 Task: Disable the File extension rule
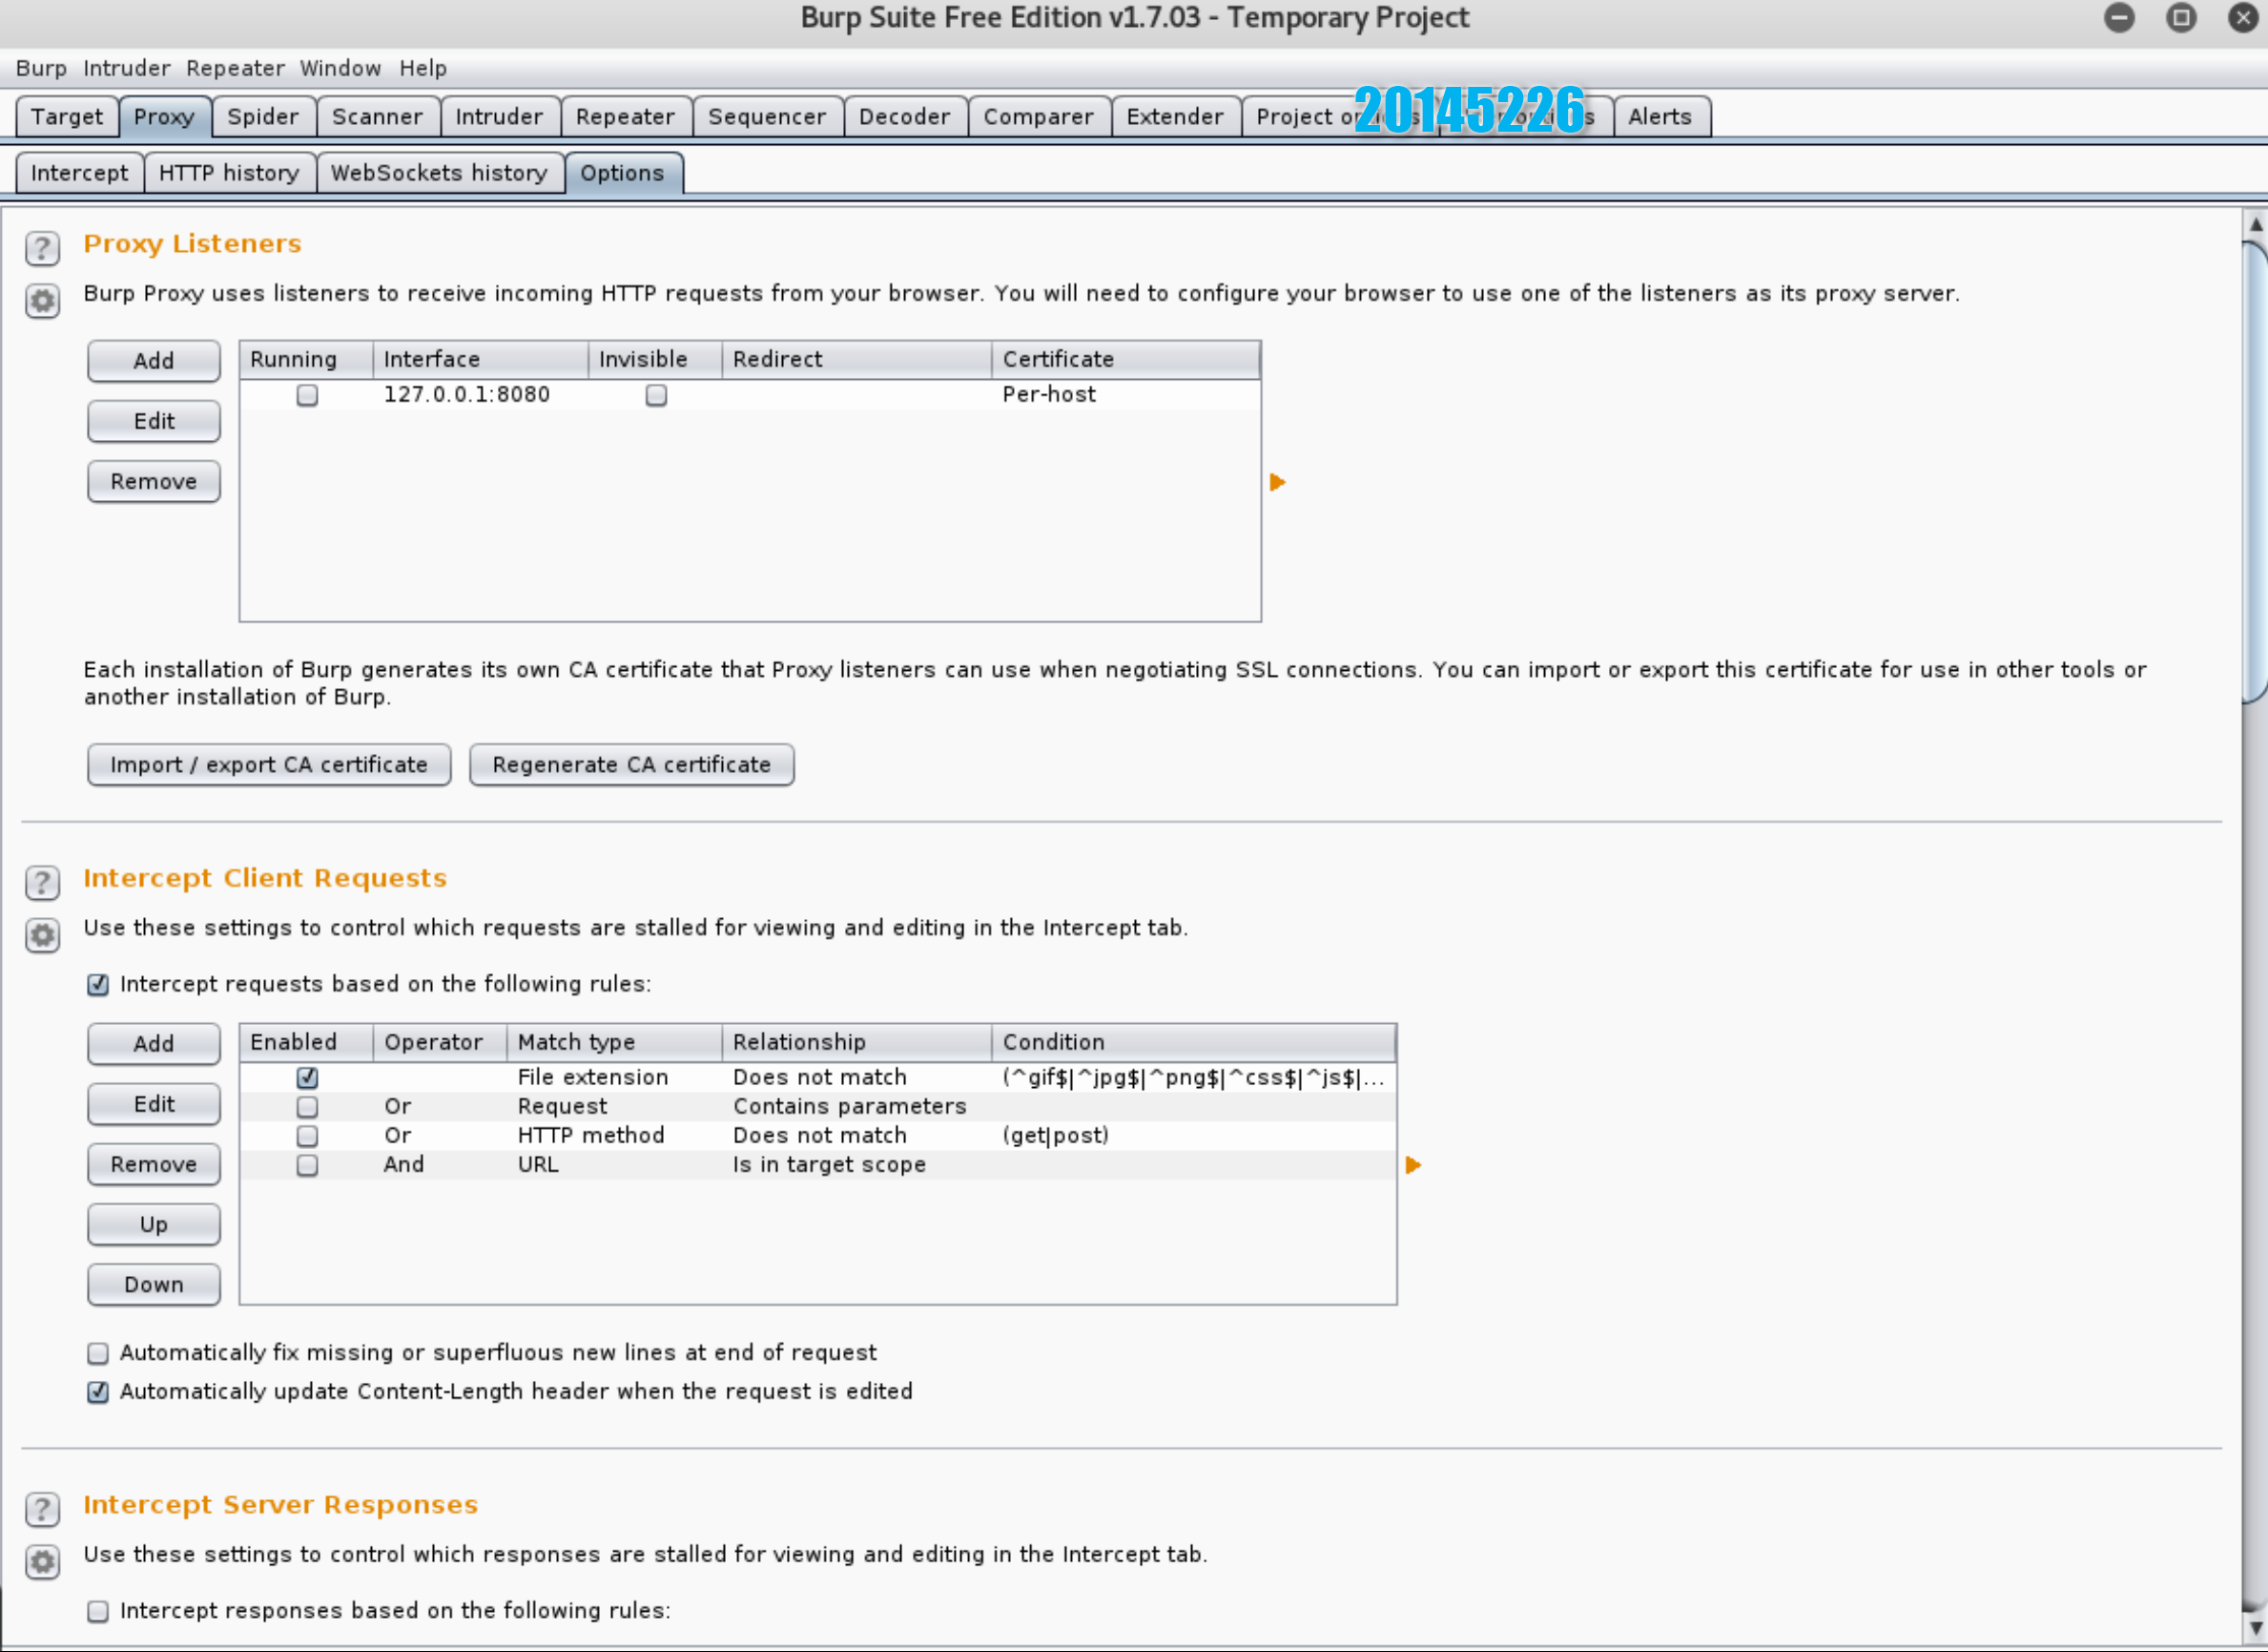(x=307, y=1077)
